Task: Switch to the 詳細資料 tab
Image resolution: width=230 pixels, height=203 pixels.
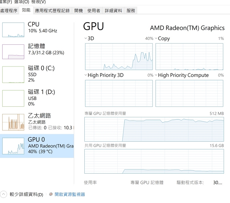Action: click(x=113, y=11)
